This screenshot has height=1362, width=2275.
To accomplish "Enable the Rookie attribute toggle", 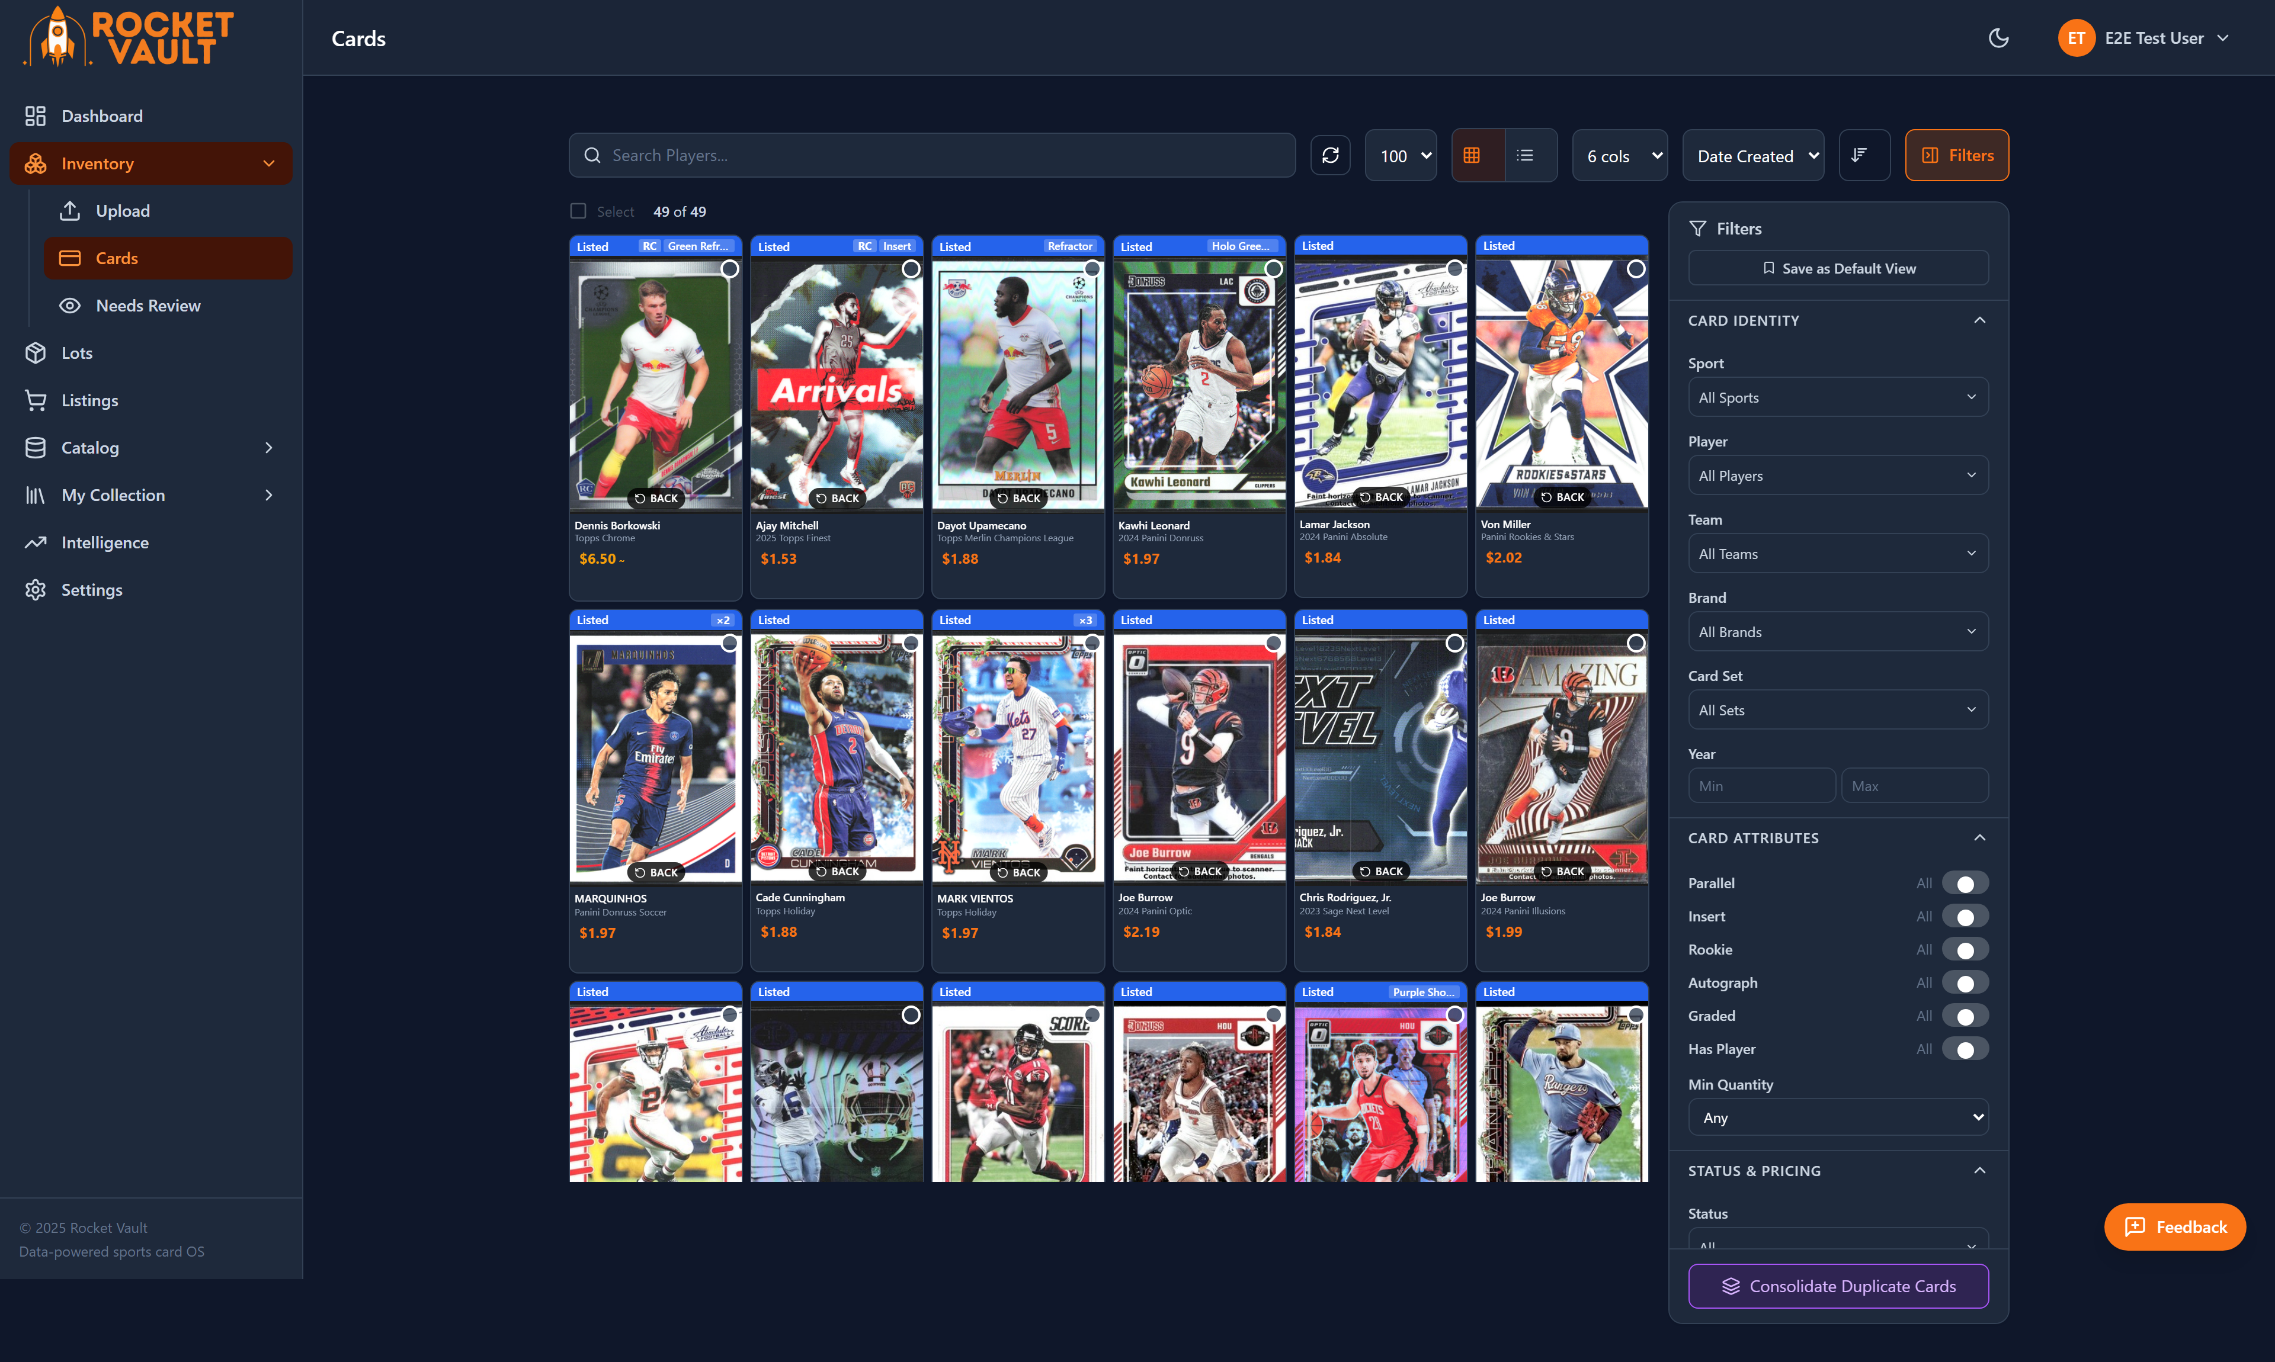I will [x=1965, y=949].
